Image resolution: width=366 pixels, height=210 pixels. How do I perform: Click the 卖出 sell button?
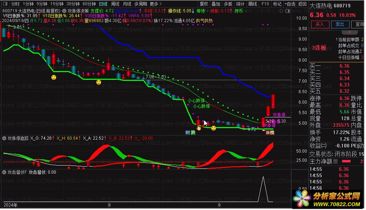(340, 24)
